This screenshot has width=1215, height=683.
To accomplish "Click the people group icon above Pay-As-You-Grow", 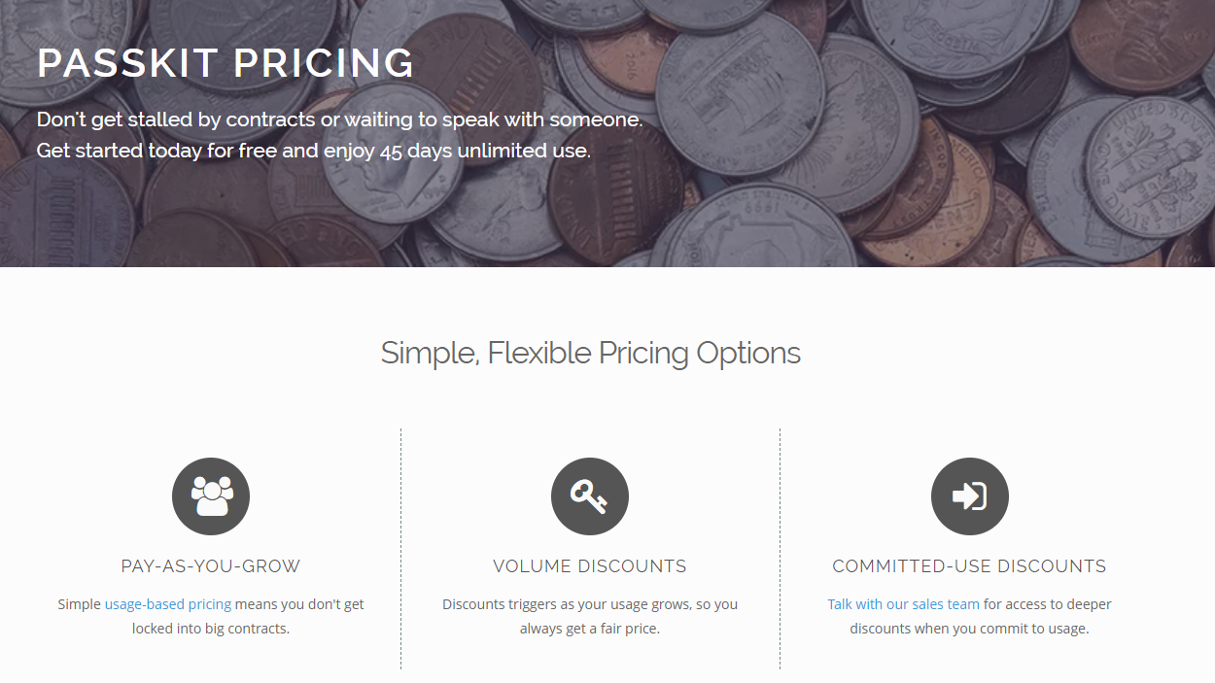I will point(211,496).
